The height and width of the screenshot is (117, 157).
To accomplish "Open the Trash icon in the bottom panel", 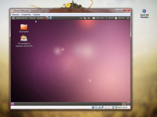I will pyautogui.click(x=128, y=104).
